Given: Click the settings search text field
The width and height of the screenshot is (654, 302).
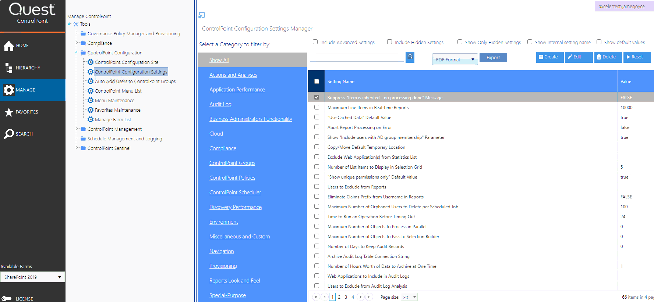Looking at the screenshot, I should pyautogui.click(x=357, y=57).
